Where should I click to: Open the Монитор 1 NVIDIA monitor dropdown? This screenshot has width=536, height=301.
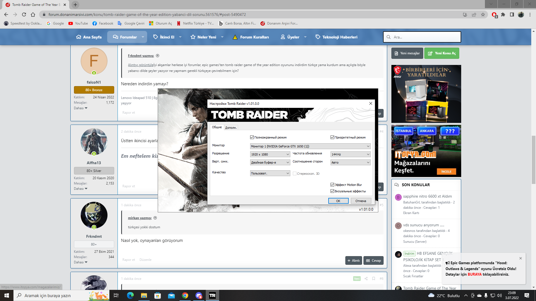310,146
